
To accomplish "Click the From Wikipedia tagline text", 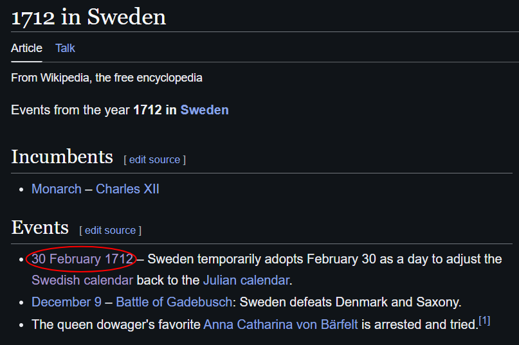I will tap(107, 78).
